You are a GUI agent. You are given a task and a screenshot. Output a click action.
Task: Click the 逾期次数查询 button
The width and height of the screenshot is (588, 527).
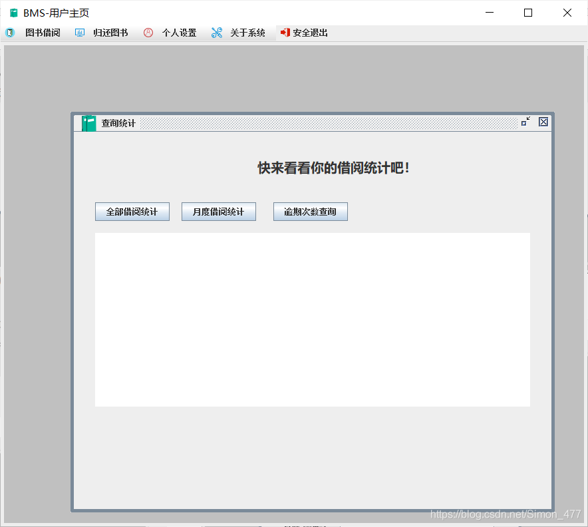(x=311, y=212)
